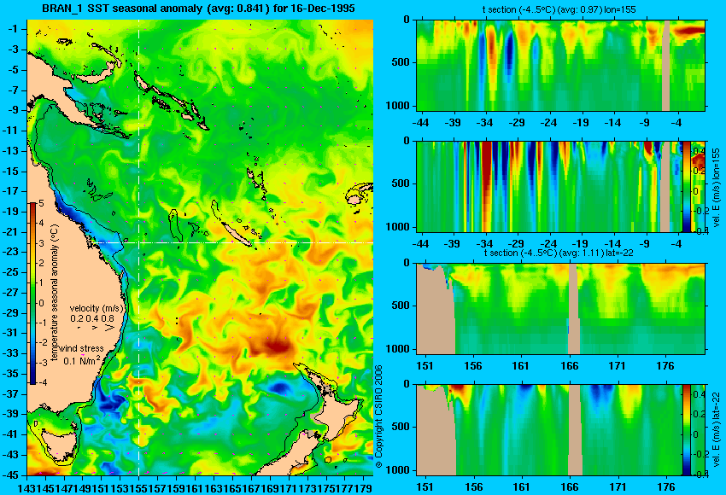
Task: Click '156' on the lat=-22 temperature section axis
Action: click(473, 366)
